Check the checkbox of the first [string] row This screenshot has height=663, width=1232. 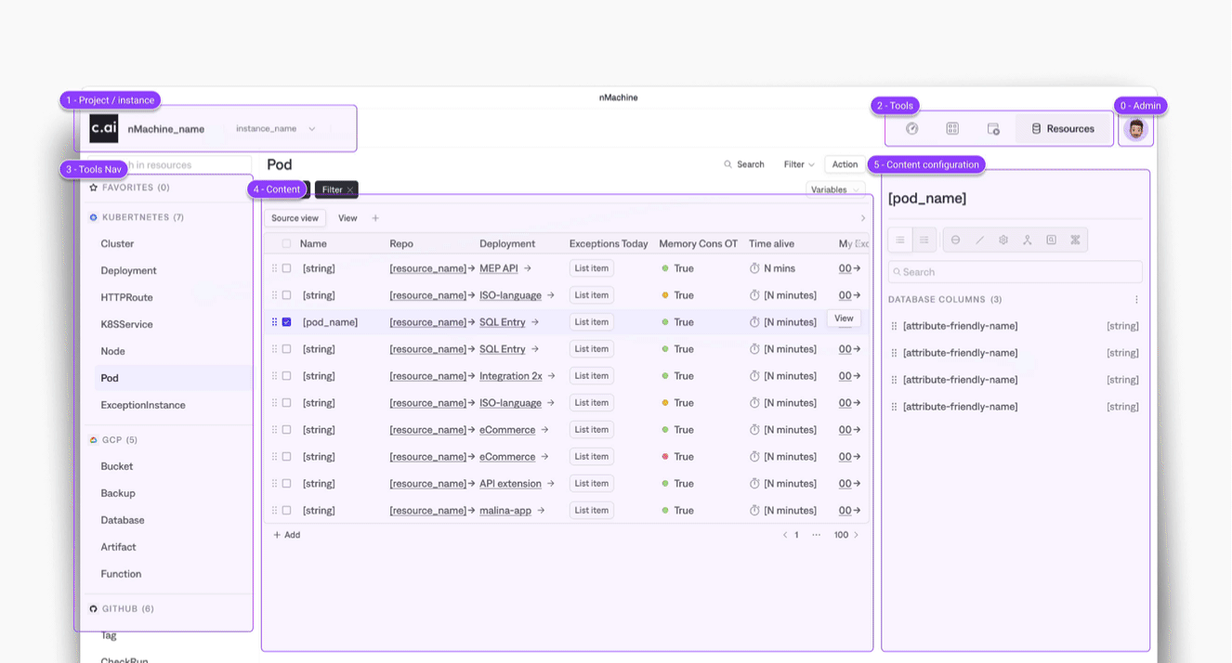pos(286,268)
